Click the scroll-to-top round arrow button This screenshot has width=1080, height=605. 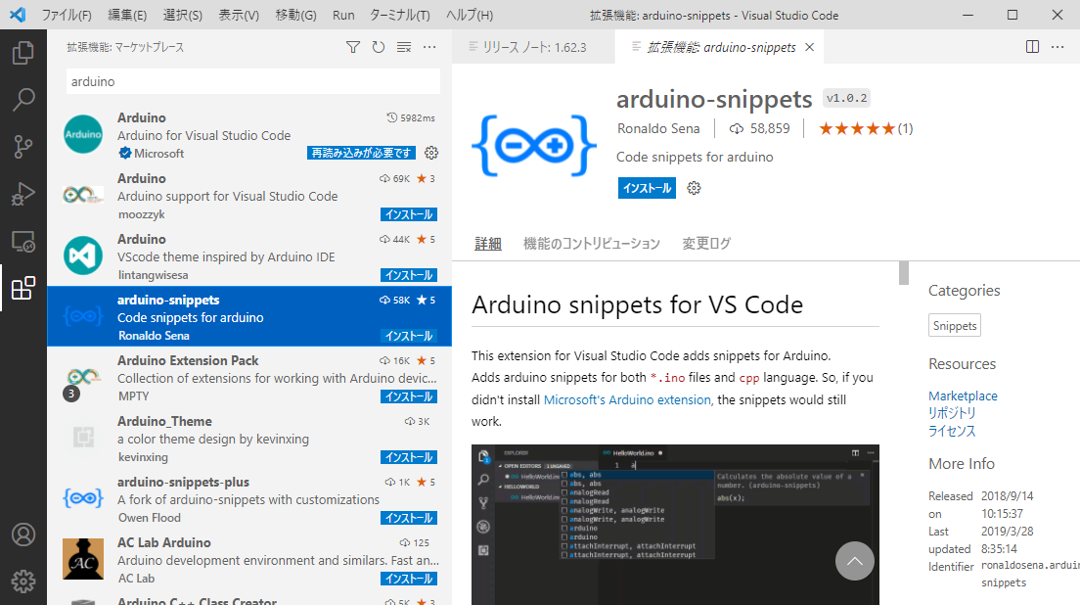[854, 561]
